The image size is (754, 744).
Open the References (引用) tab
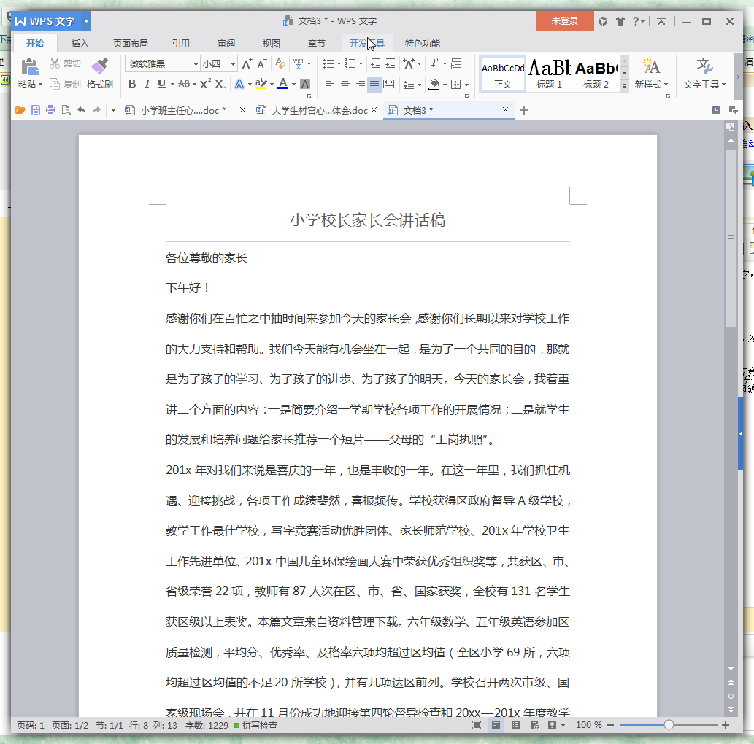pyautogui.click(x=181, y=43)
